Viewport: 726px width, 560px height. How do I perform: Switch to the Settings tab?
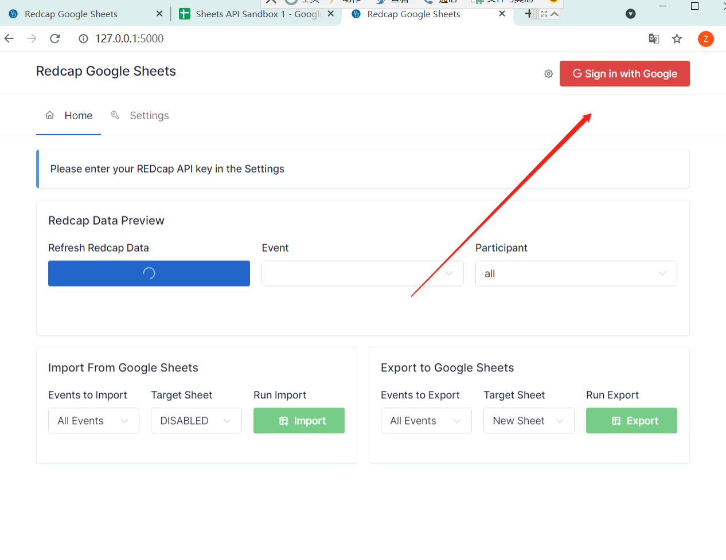pyautogui.click(x=139, y=115)
